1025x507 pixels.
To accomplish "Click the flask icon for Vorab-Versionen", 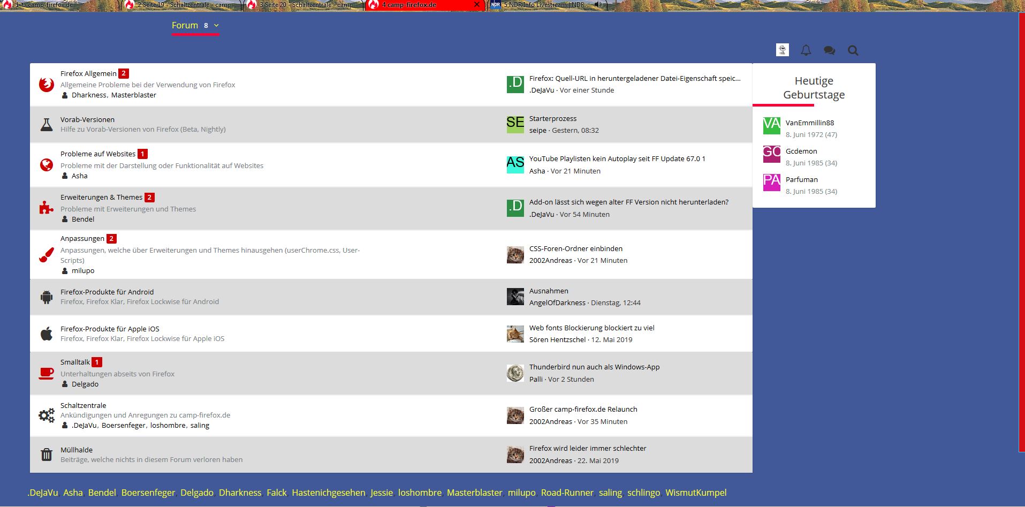I will [x=47, y=125].
